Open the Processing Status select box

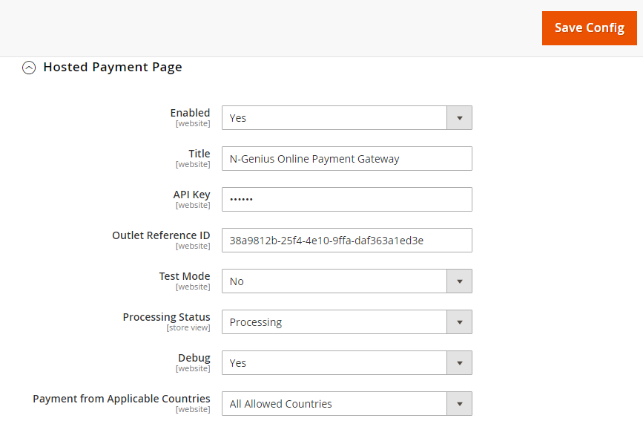coord(334,322)
